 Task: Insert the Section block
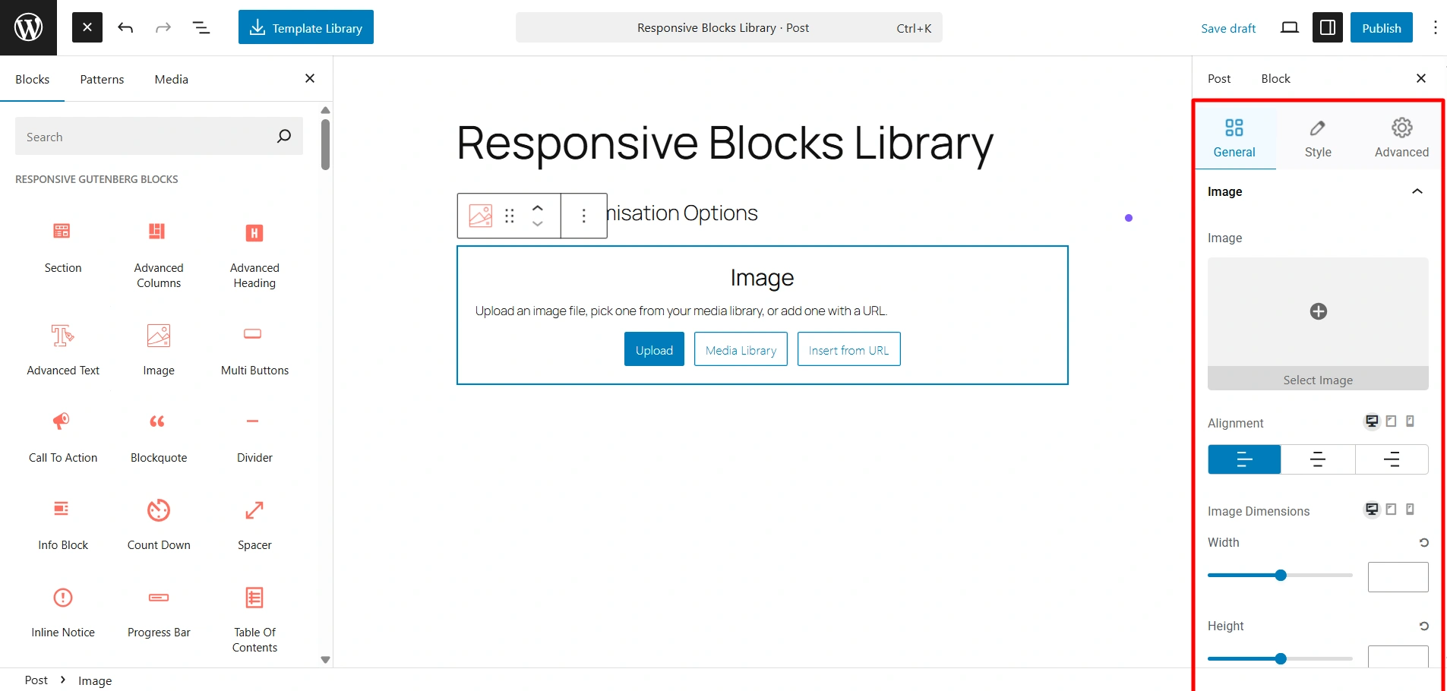[x=63, y=247]
